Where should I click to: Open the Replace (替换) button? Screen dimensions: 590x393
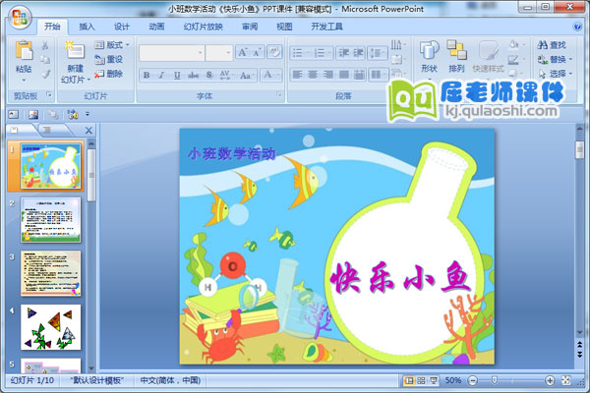tap(555, 59)
